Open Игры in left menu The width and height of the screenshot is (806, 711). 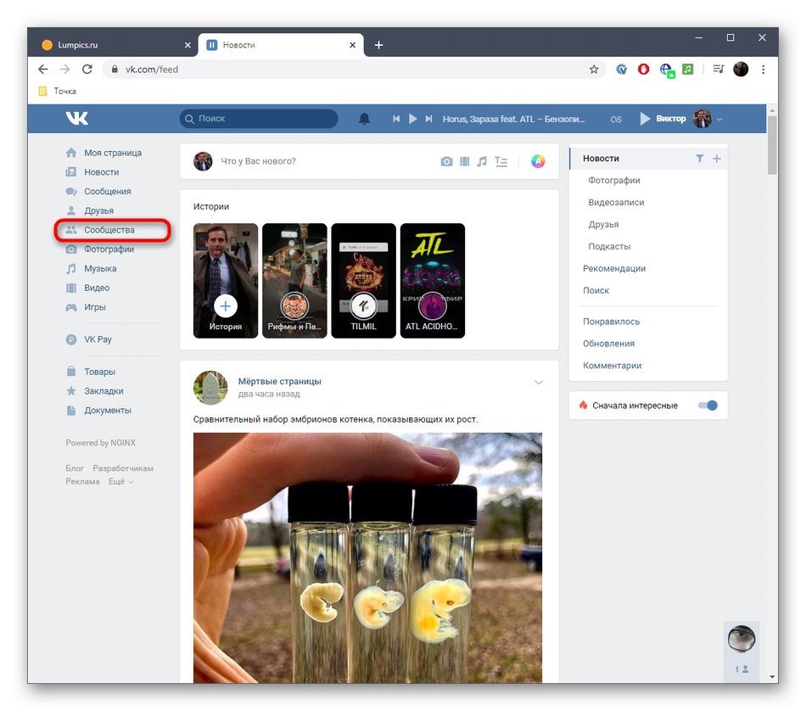click(94, 307)
